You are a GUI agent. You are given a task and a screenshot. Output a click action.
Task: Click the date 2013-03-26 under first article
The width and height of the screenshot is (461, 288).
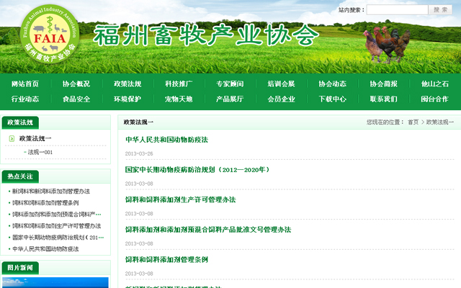pos(139,153)
